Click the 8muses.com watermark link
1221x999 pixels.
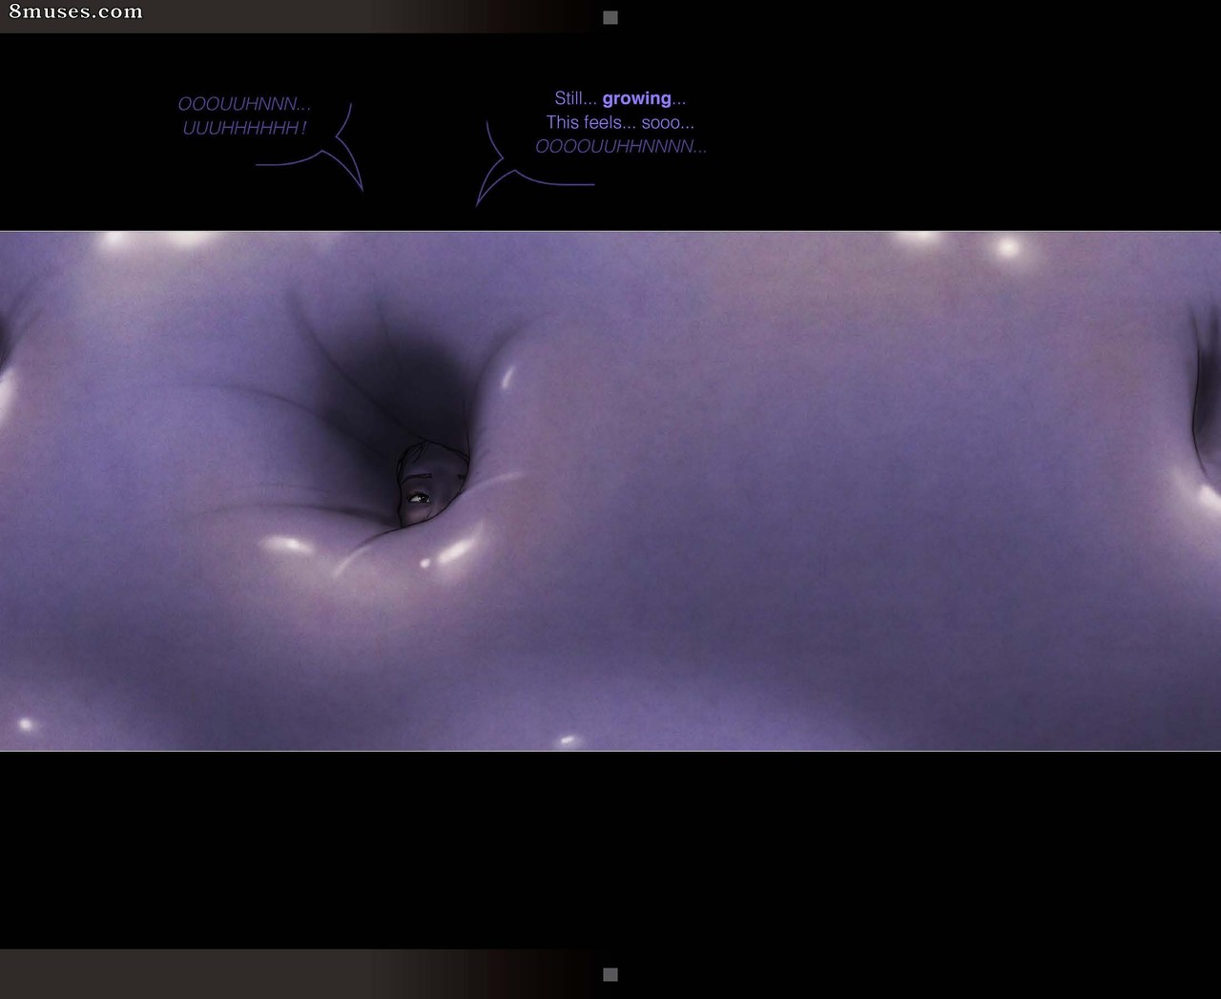click(x=75, y=11)
